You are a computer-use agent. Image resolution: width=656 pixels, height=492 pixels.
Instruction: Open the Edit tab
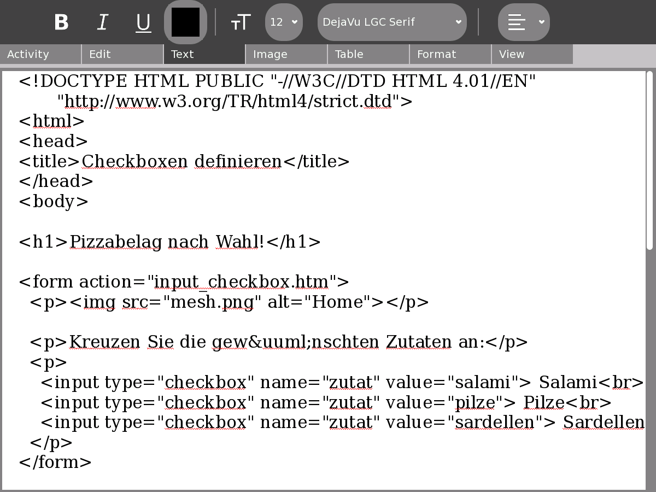(x=122, y=54)
